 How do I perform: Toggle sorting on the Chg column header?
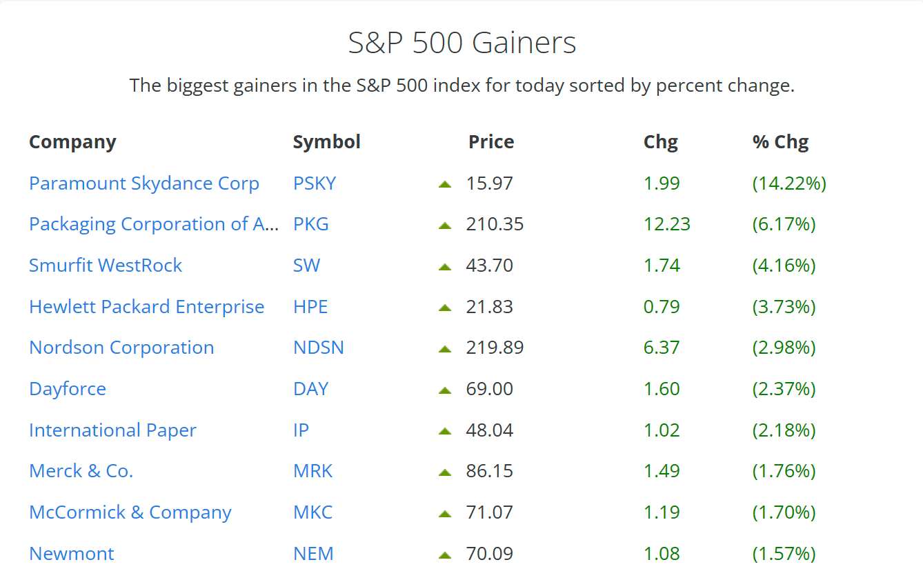pyautogui.click(x=660, y=142)
